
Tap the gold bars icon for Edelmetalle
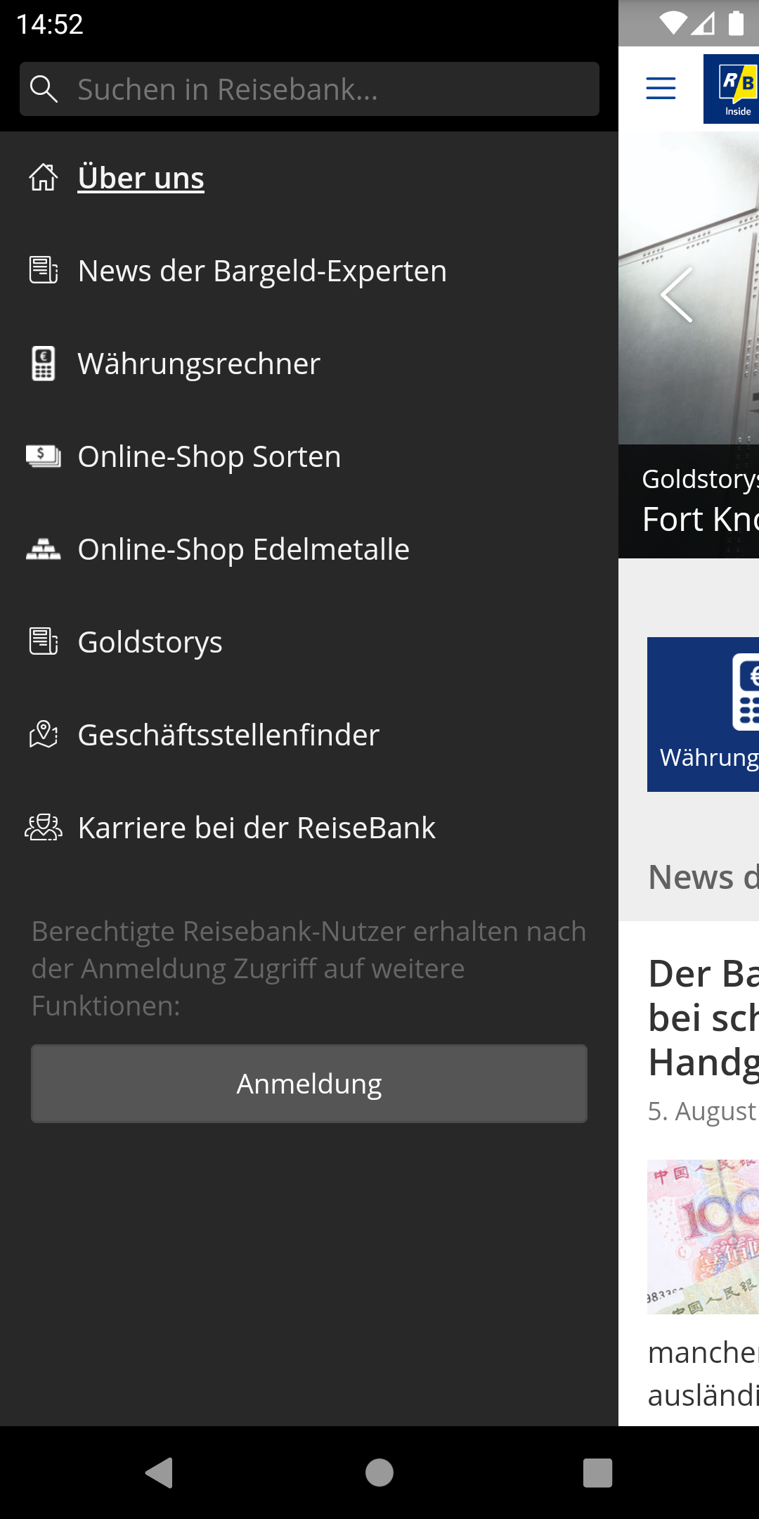pyautogui.click(x=44, y=549)
